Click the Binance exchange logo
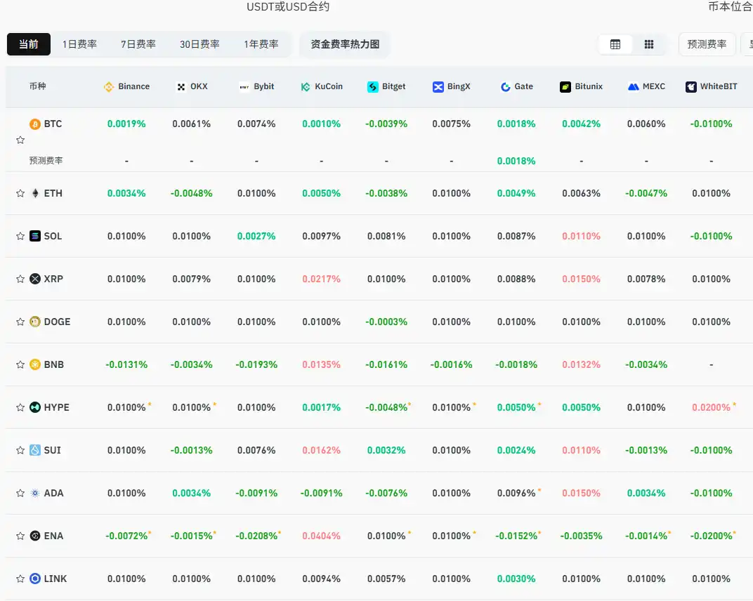 pos(109,87)
